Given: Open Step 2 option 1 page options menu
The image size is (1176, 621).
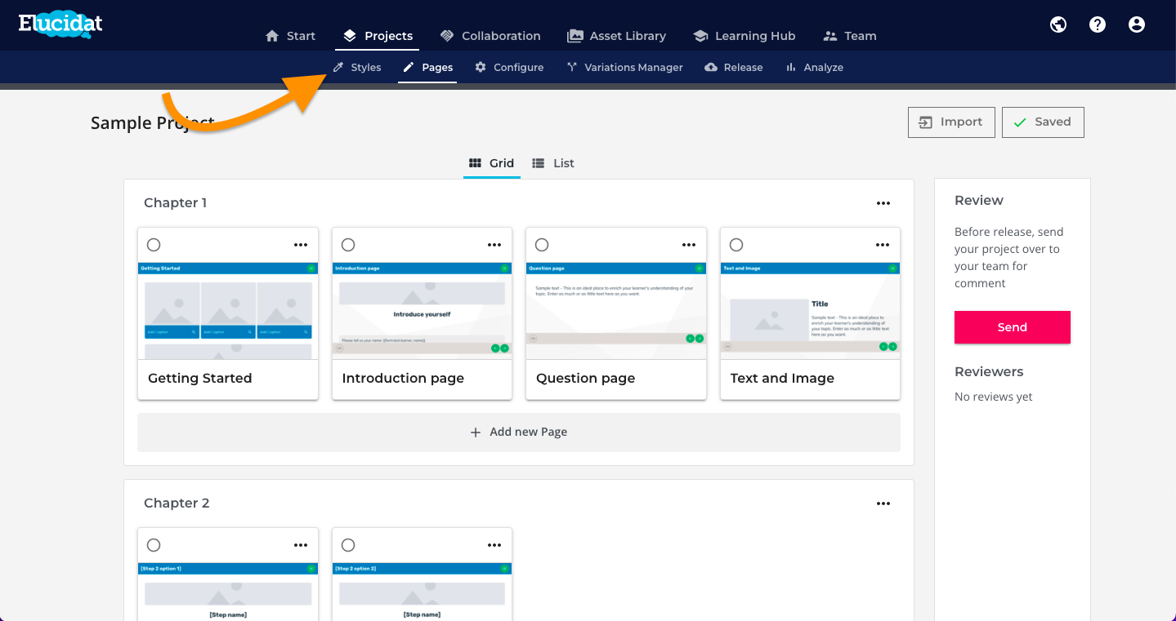Looking at the screenshot, I should [x=301, y=545].
